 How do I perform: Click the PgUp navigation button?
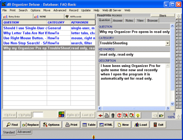[24, 115]
